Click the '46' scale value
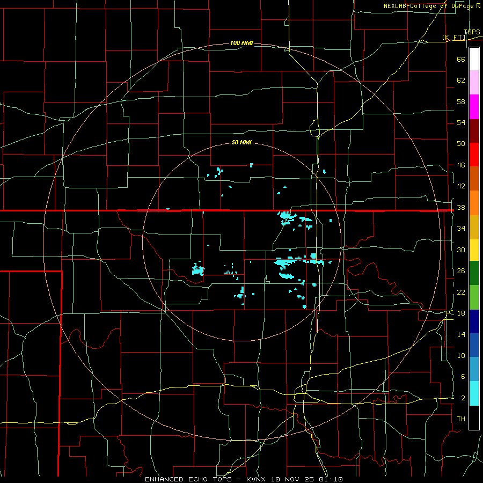Image resolution: width=483 pixels, height=483 pixels. point(461,165)
